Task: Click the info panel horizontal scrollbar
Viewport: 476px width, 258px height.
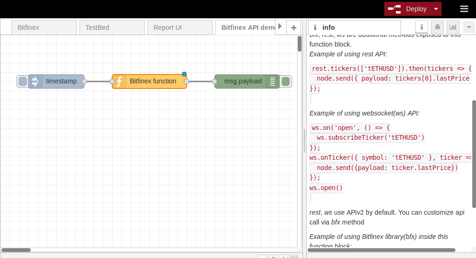Action: pyautogui.click(x=382, y=250)
